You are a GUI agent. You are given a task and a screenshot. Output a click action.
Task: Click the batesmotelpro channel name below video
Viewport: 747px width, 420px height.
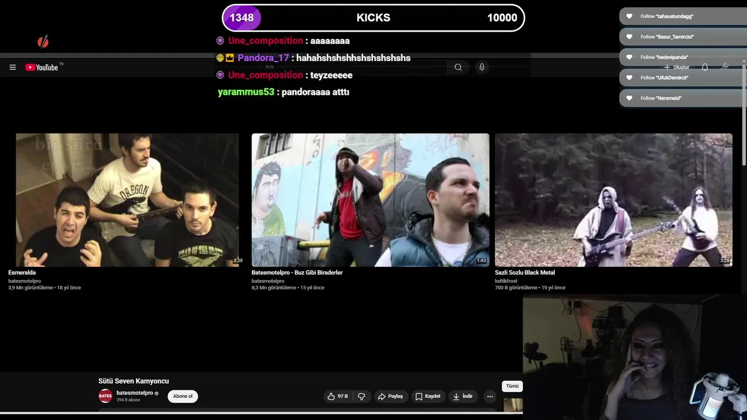click(x=135, y=393)
